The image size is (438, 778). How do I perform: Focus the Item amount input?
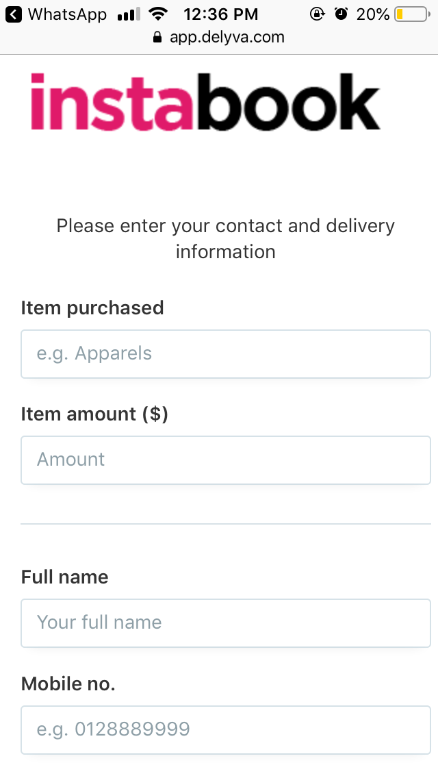[x=226, y=460]
